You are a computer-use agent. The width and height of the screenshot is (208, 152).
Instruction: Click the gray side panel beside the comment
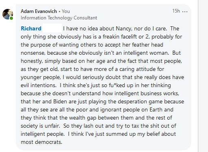(x=203, y=76)
